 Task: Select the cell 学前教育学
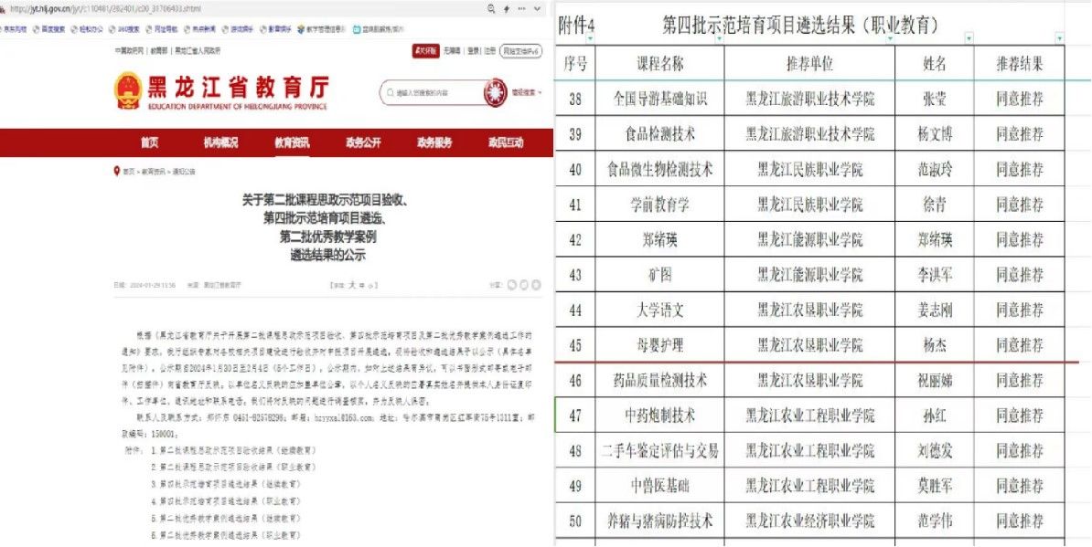[660, 205]
